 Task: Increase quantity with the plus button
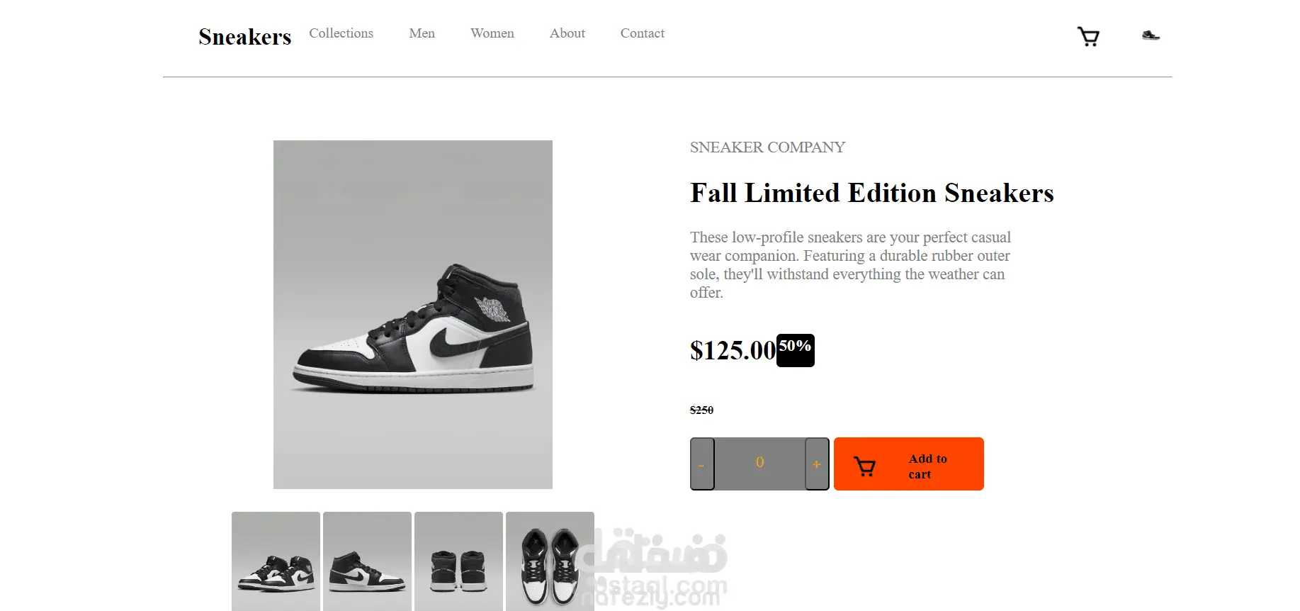[817, 464]
